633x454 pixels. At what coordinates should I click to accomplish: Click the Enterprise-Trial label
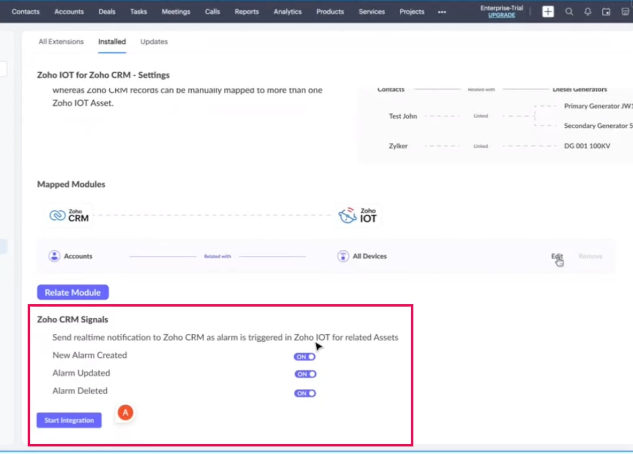[501, 8]
